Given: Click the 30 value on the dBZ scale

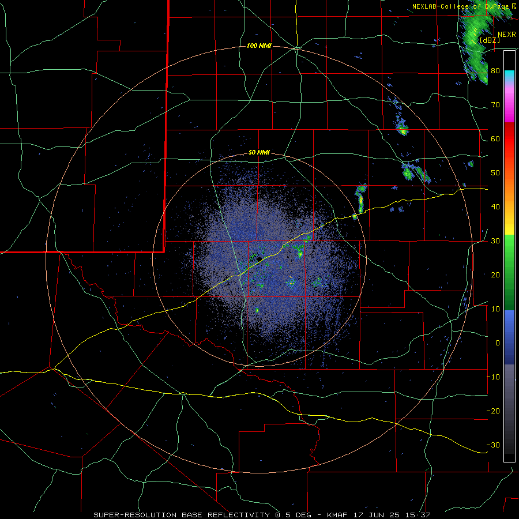Looking at the screenshot, I should pos(495,240).
